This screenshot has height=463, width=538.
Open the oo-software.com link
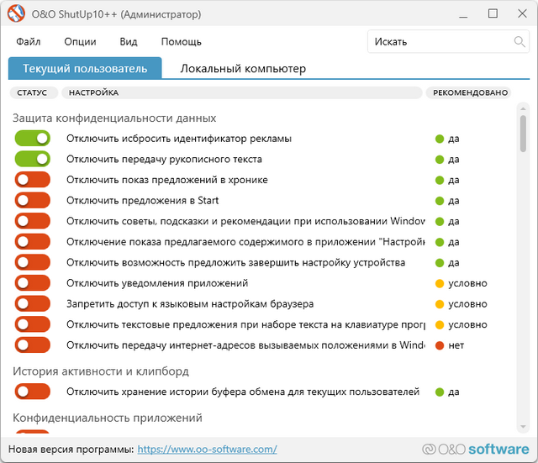click(207, 450)
